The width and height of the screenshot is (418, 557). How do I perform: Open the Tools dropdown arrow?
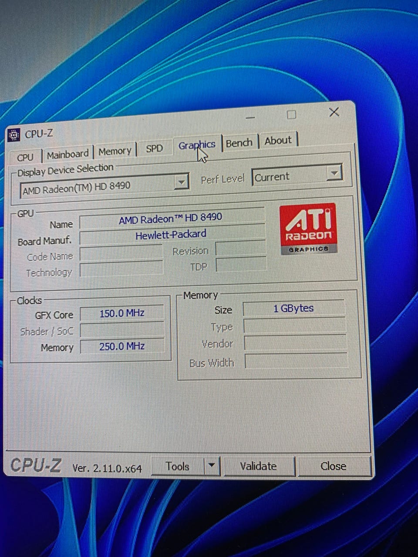(212, 466)
